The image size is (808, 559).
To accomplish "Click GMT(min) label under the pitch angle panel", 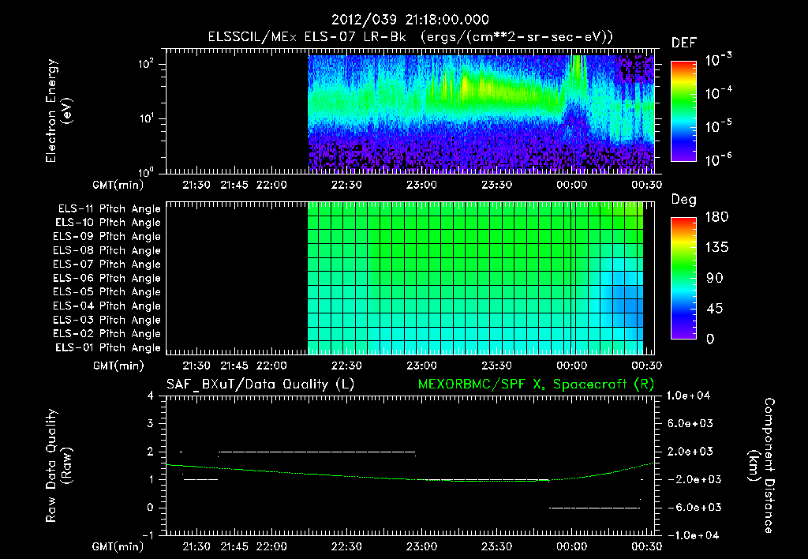I will pyautogui.click(x=118, y=366).
